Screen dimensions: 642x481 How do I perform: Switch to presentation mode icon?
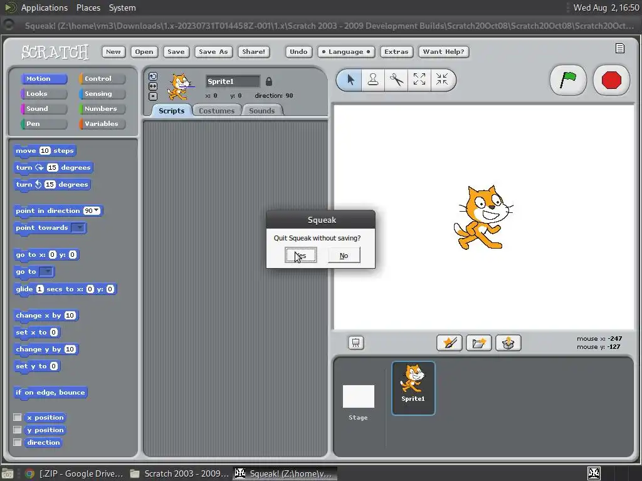(x=356, y=343)
